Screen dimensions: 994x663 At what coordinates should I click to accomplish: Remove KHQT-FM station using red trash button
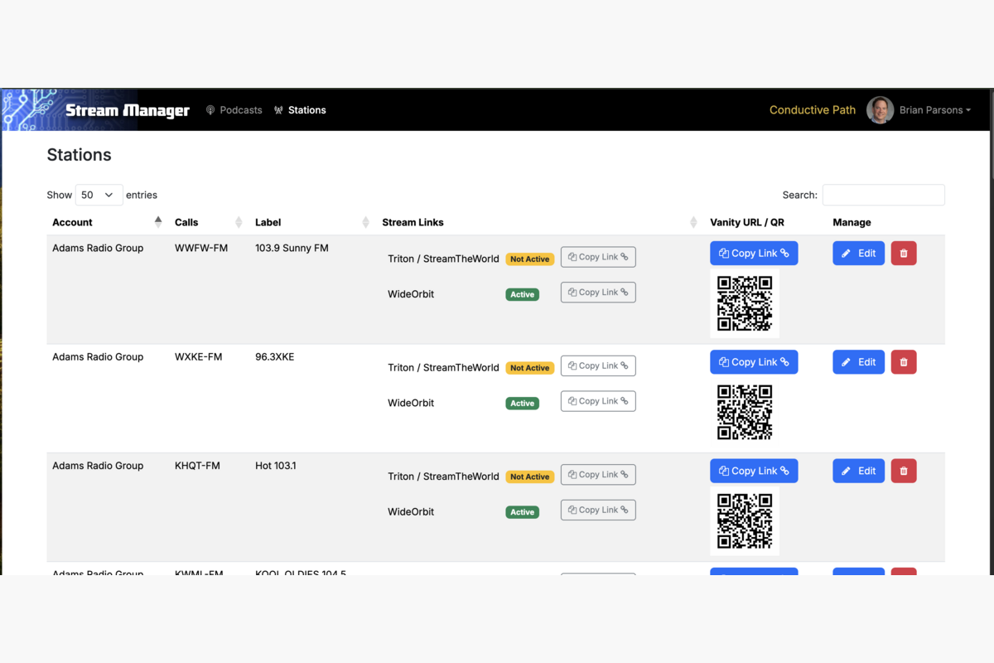[x=904, y=471]
